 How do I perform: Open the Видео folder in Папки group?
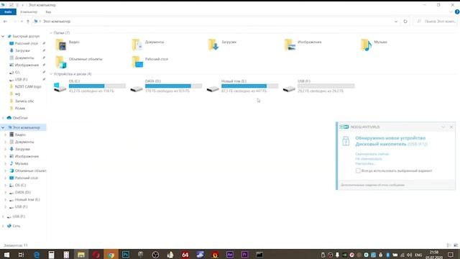point(68,45)
